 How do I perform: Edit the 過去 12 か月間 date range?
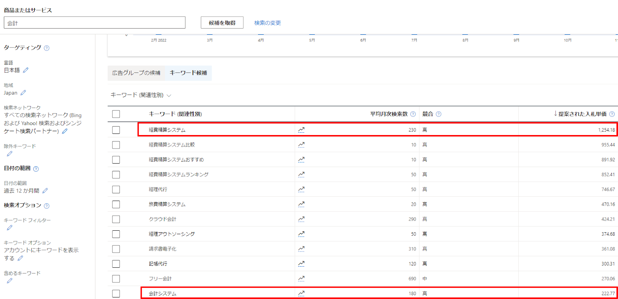tap(45, 191)
